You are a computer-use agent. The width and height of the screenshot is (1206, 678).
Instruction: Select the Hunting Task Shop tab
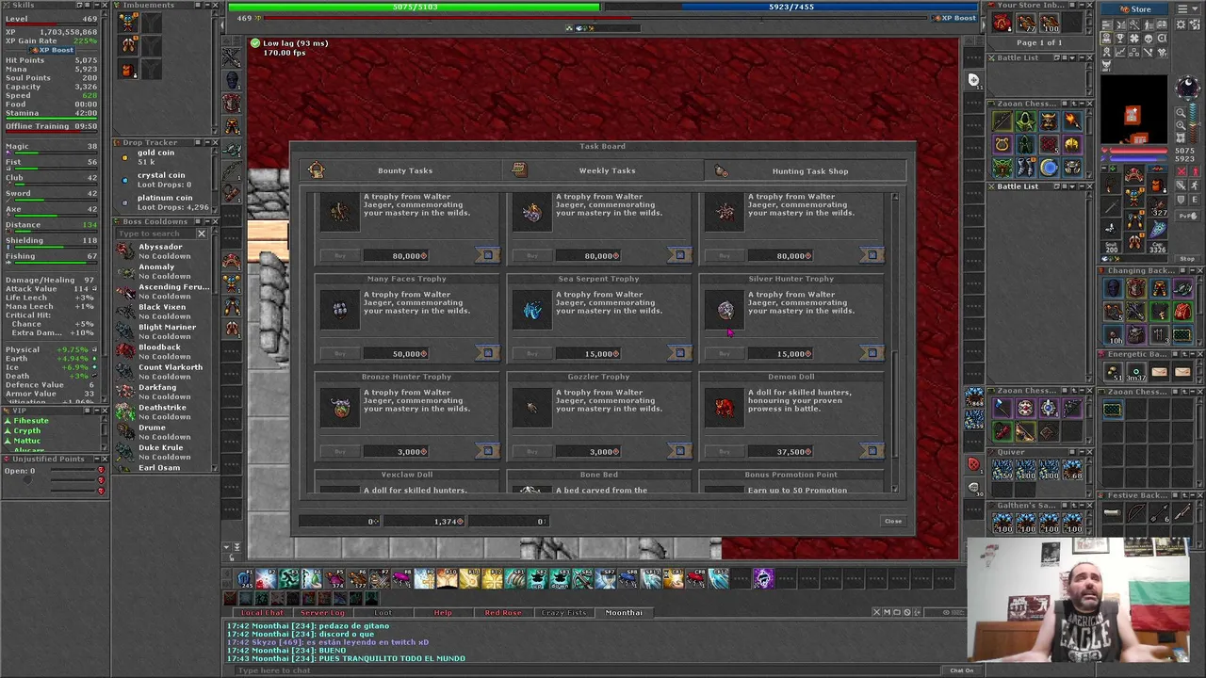click(805, 170)
